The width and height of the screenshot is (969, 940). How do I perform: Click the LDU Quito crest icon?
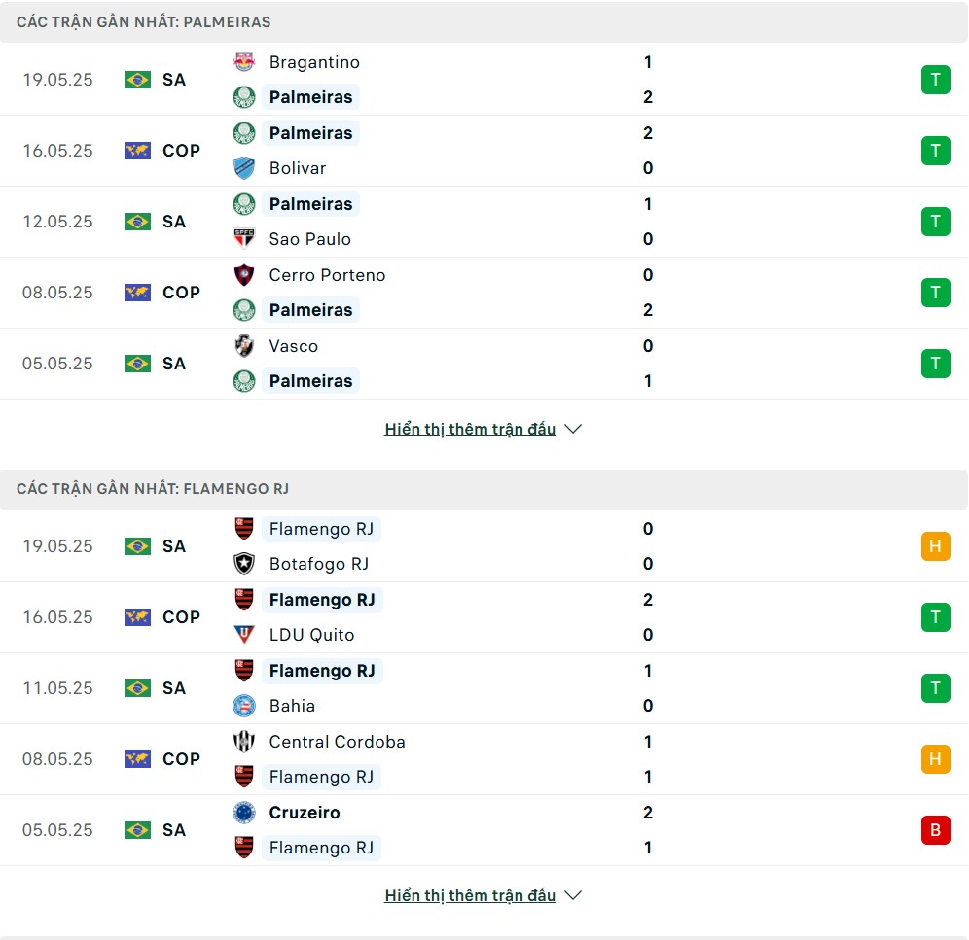pyautogui.click(x=244, y=635)
